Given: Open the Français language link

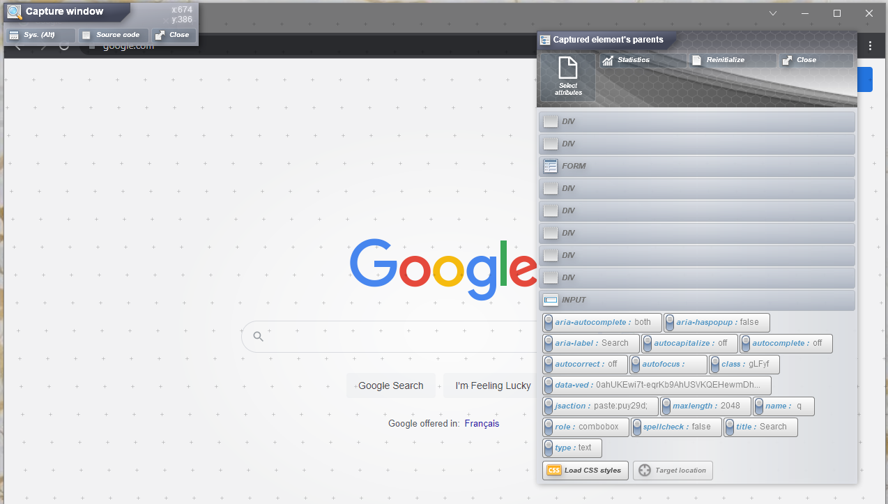Looking at the screenshot, I should pos(482,423).
